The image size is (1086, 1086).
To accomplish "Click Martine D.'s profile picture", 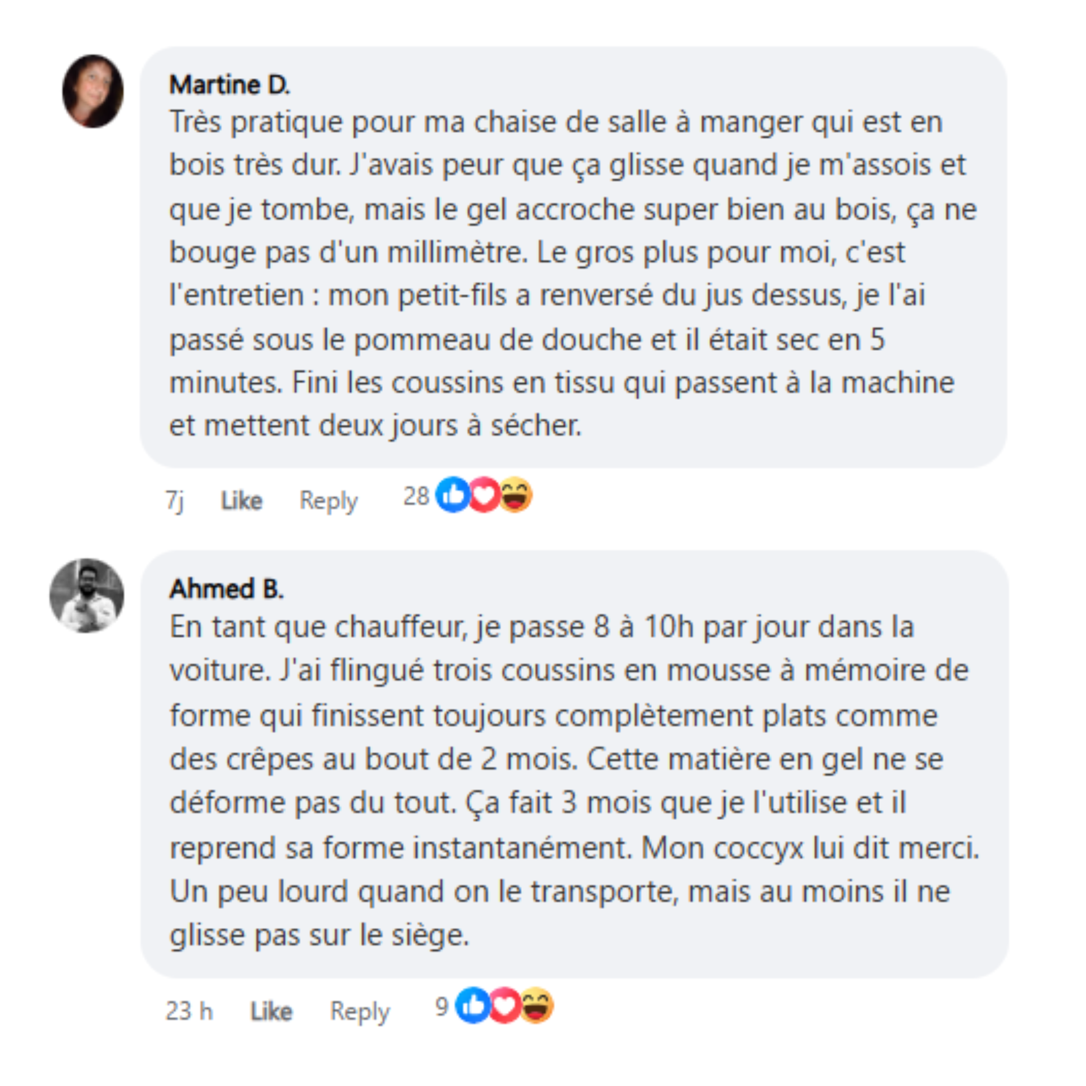I will coord(93,91).
